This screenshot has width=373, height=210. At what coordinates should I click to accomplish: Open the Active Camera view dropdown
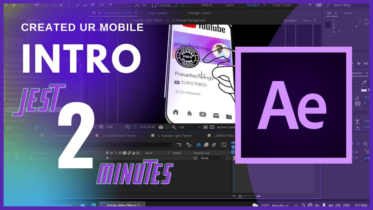pos(226,127)
